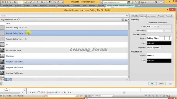Switch to Appearance tab
Image resolution: width=177 pixels, height=99 pixels.
point(152,16)
